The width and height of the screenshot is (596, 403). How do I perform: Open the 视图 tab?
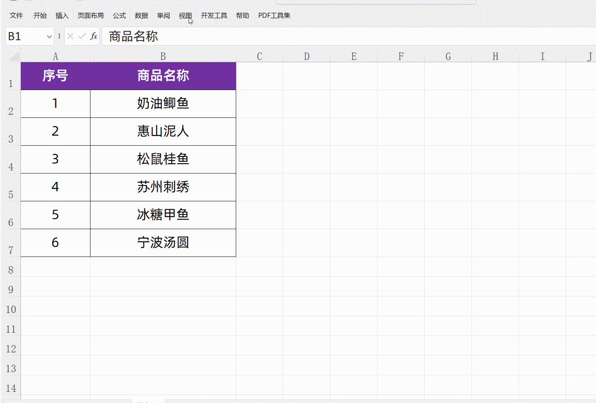pyautogui.click(x=185, y=15)
